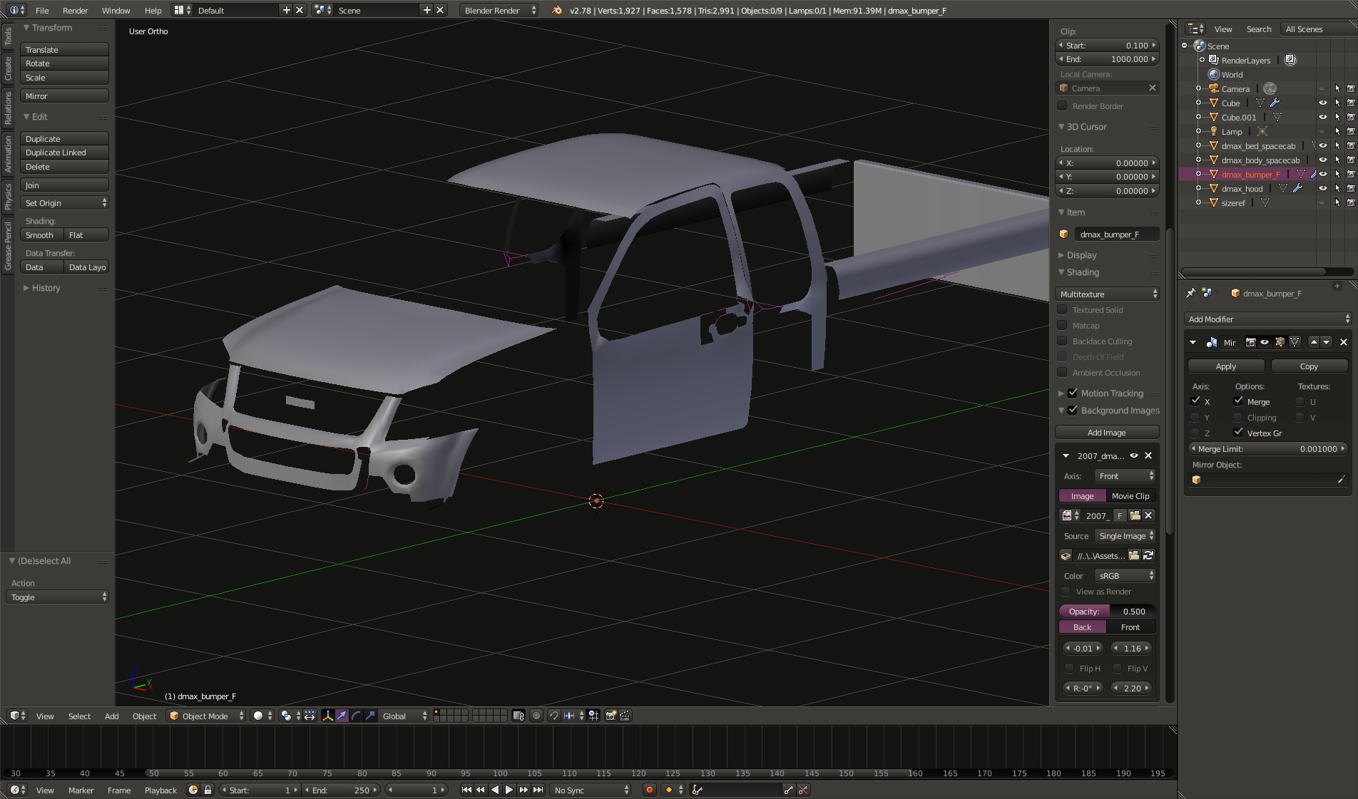The width and height of the screenshot is (1358, 799).
Task: Move the Mirror modifier up in stack
Action: tap(1314, 343)
